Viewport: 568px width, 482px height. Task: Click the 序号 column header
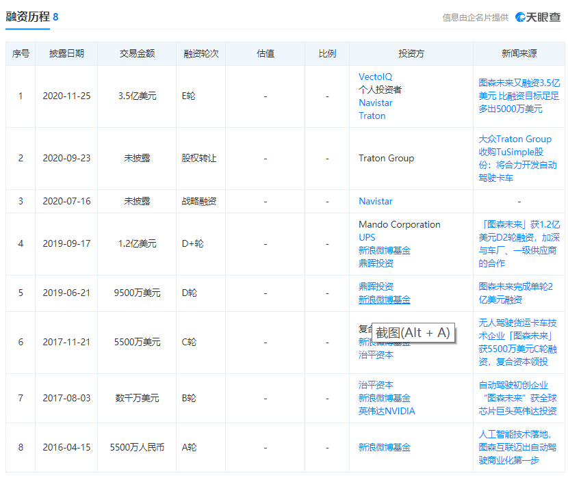21,53
